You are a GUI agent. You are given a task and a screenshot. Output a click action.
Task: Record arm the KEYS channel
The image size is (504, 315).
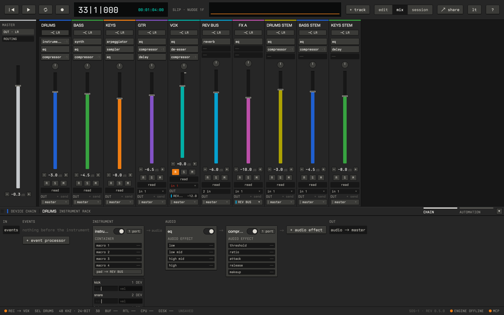coord(111,183)
